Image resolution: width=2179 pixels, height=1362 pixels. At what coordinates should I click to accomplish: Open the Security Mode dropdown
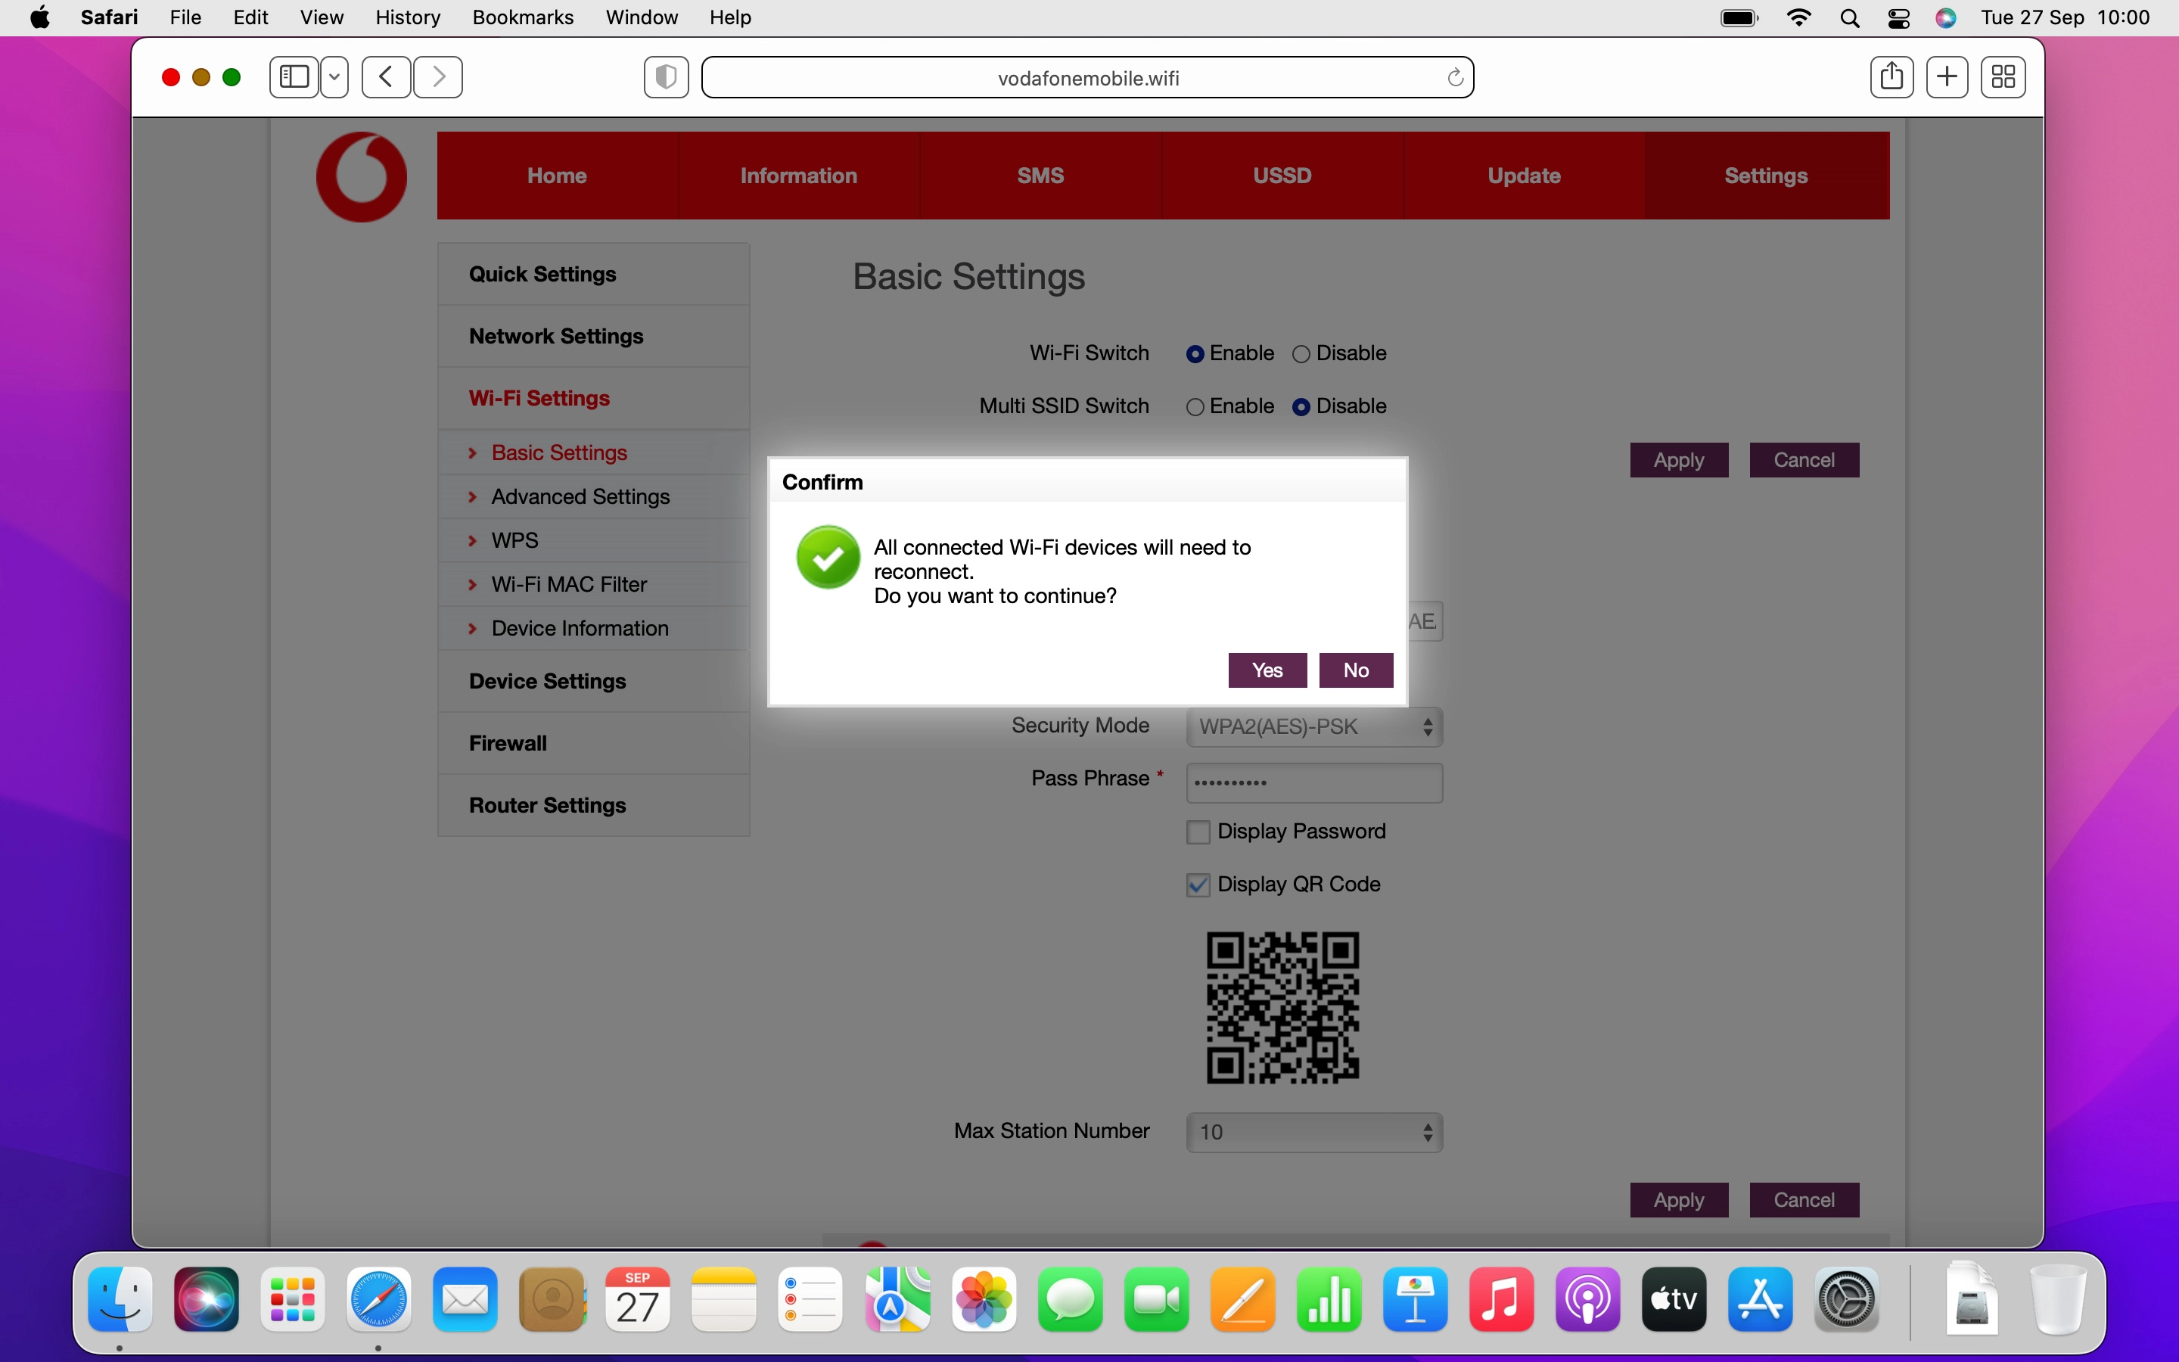click(x=1313, y=727)
